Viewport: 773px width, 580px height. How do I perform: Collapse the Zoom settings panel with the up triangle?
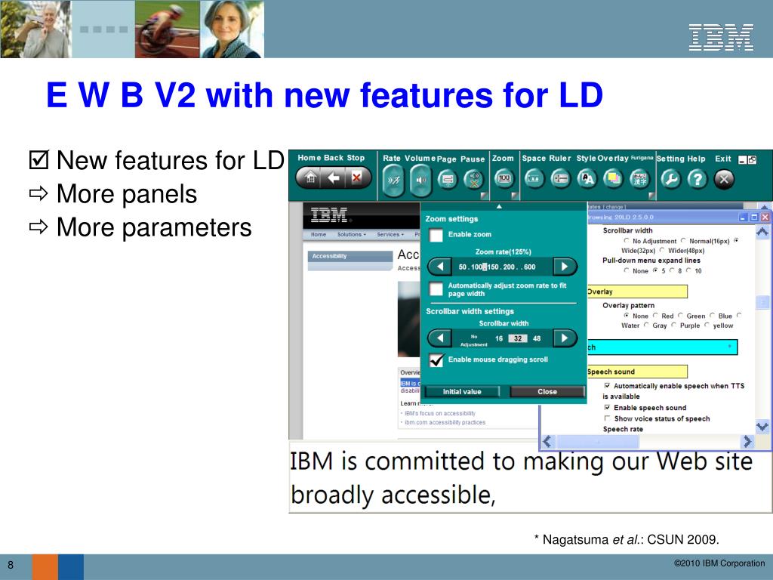pyautogui.click(x=499, y=207)
